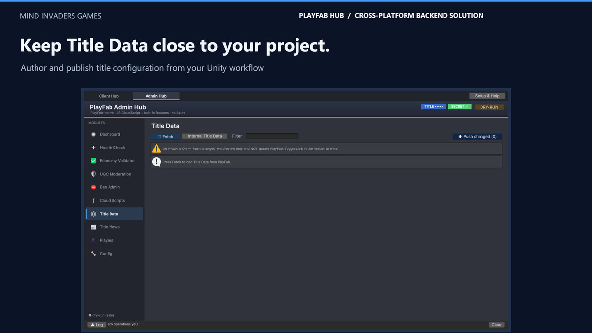This screenshot has width=592, height=333.
Task: Click the '(no operations yet)' log text
Action: [123, 324]
